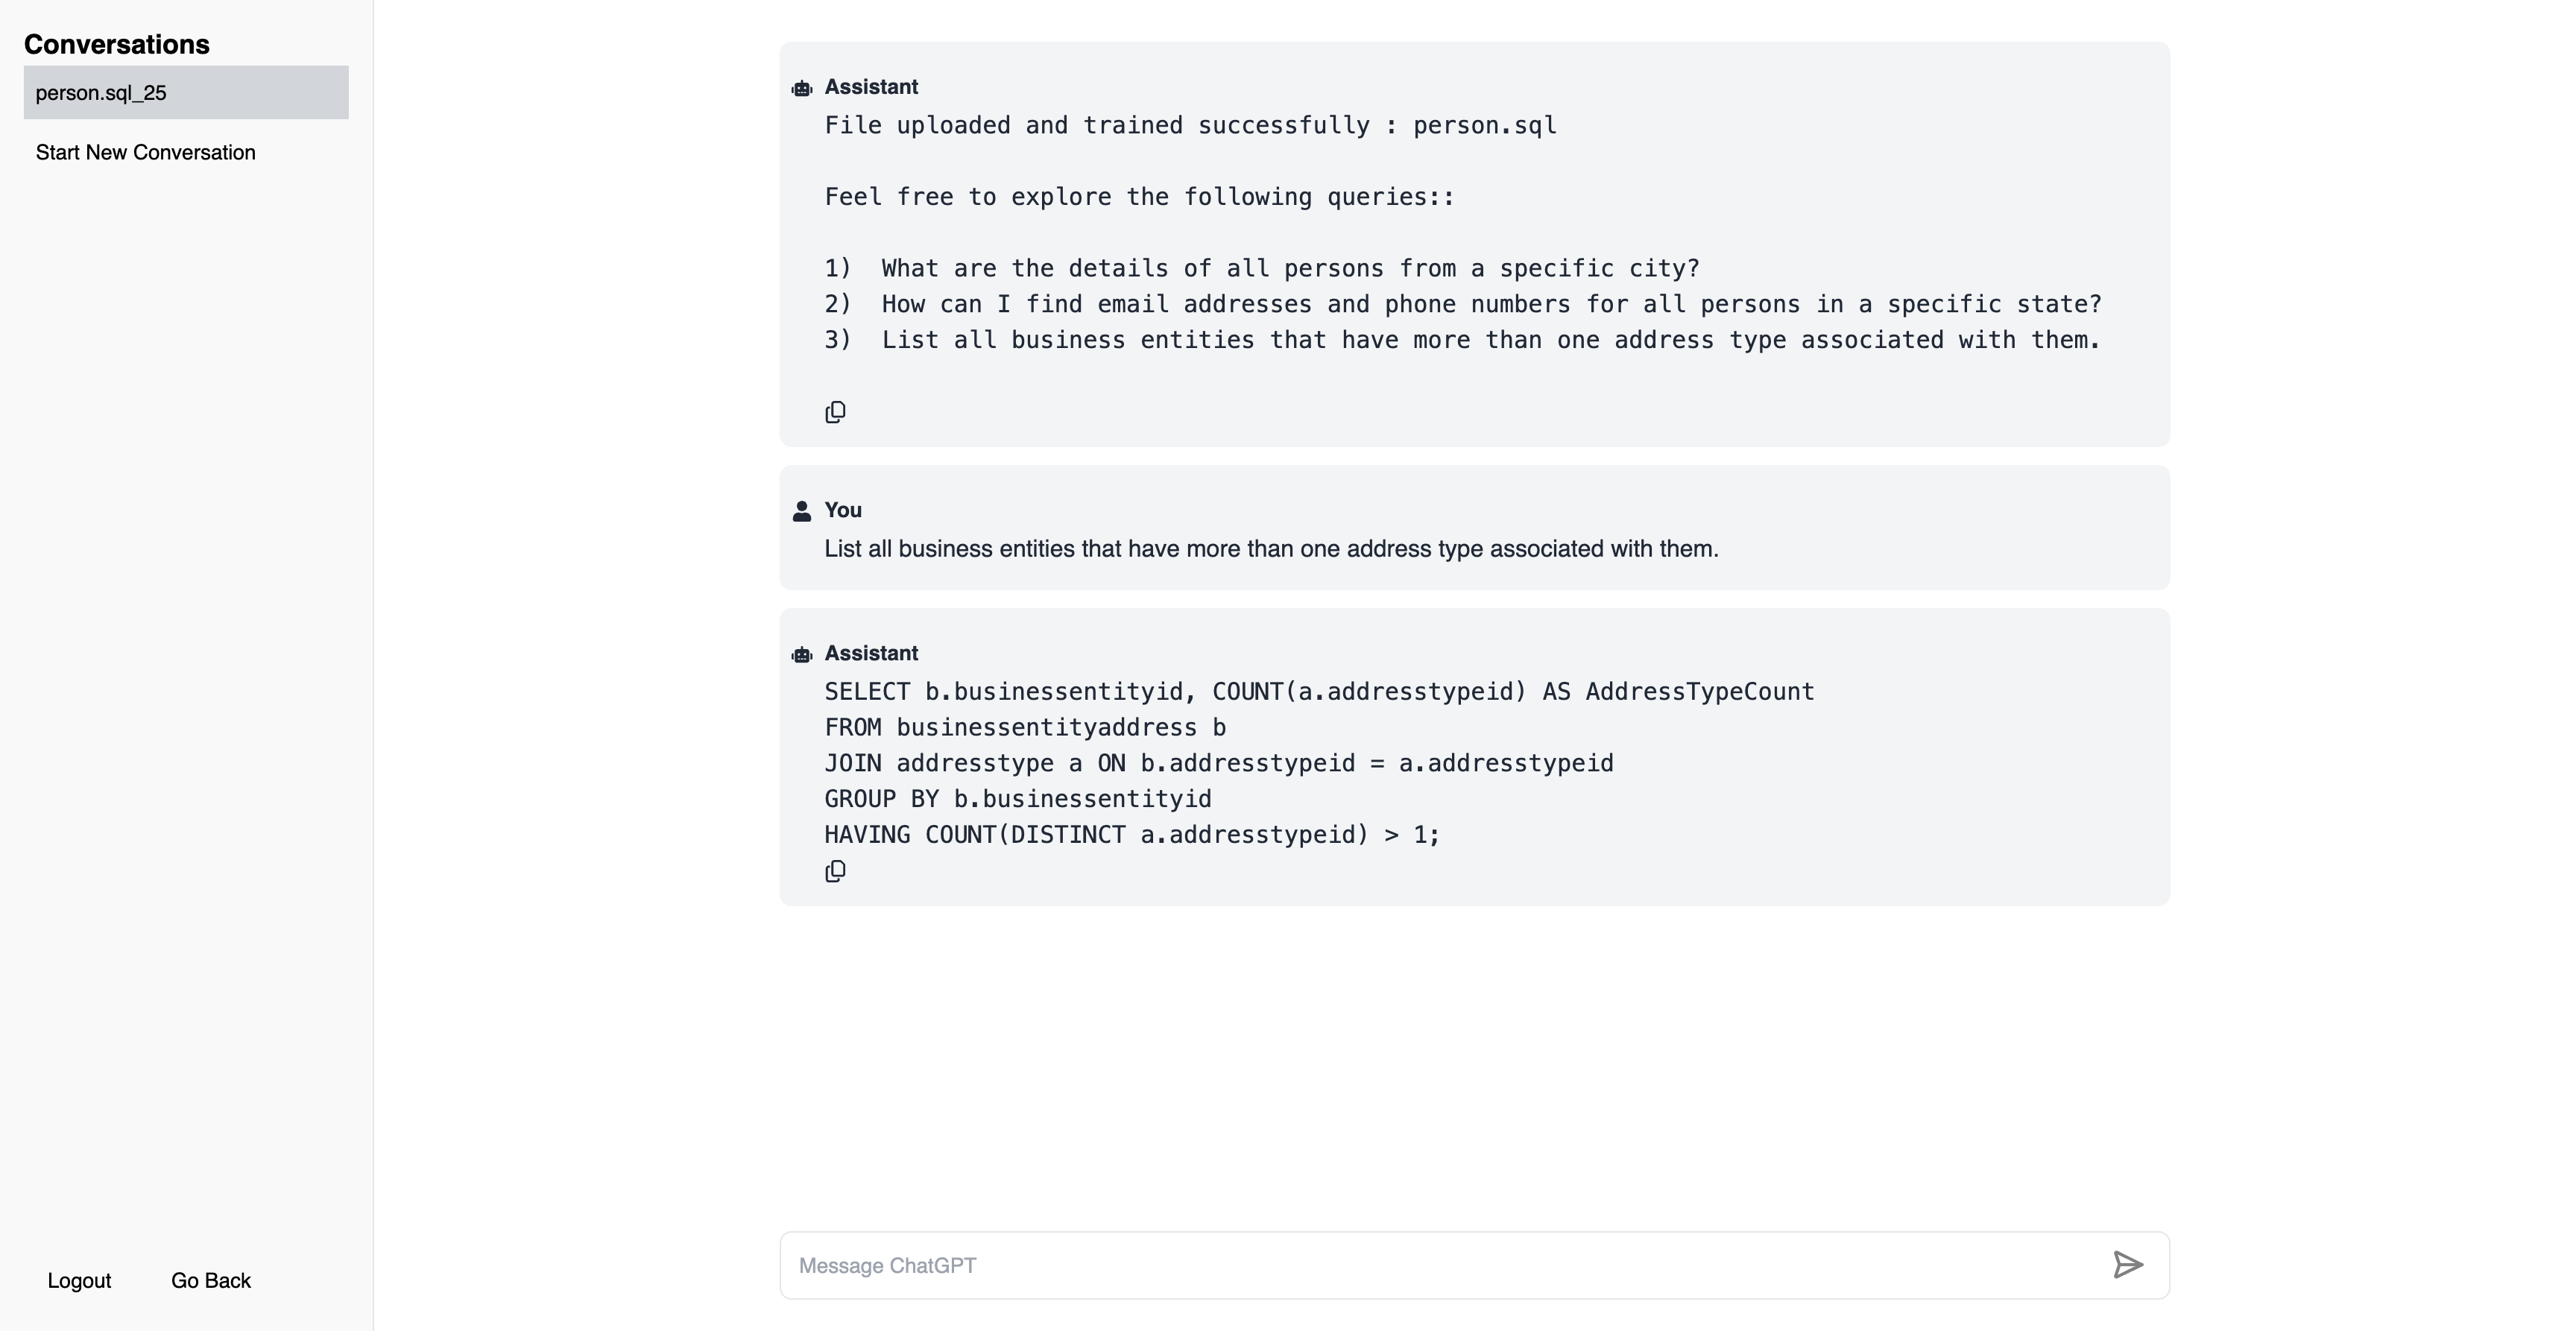
Task: Send the message with paper plane icon
Action: click(2127, 1265)
